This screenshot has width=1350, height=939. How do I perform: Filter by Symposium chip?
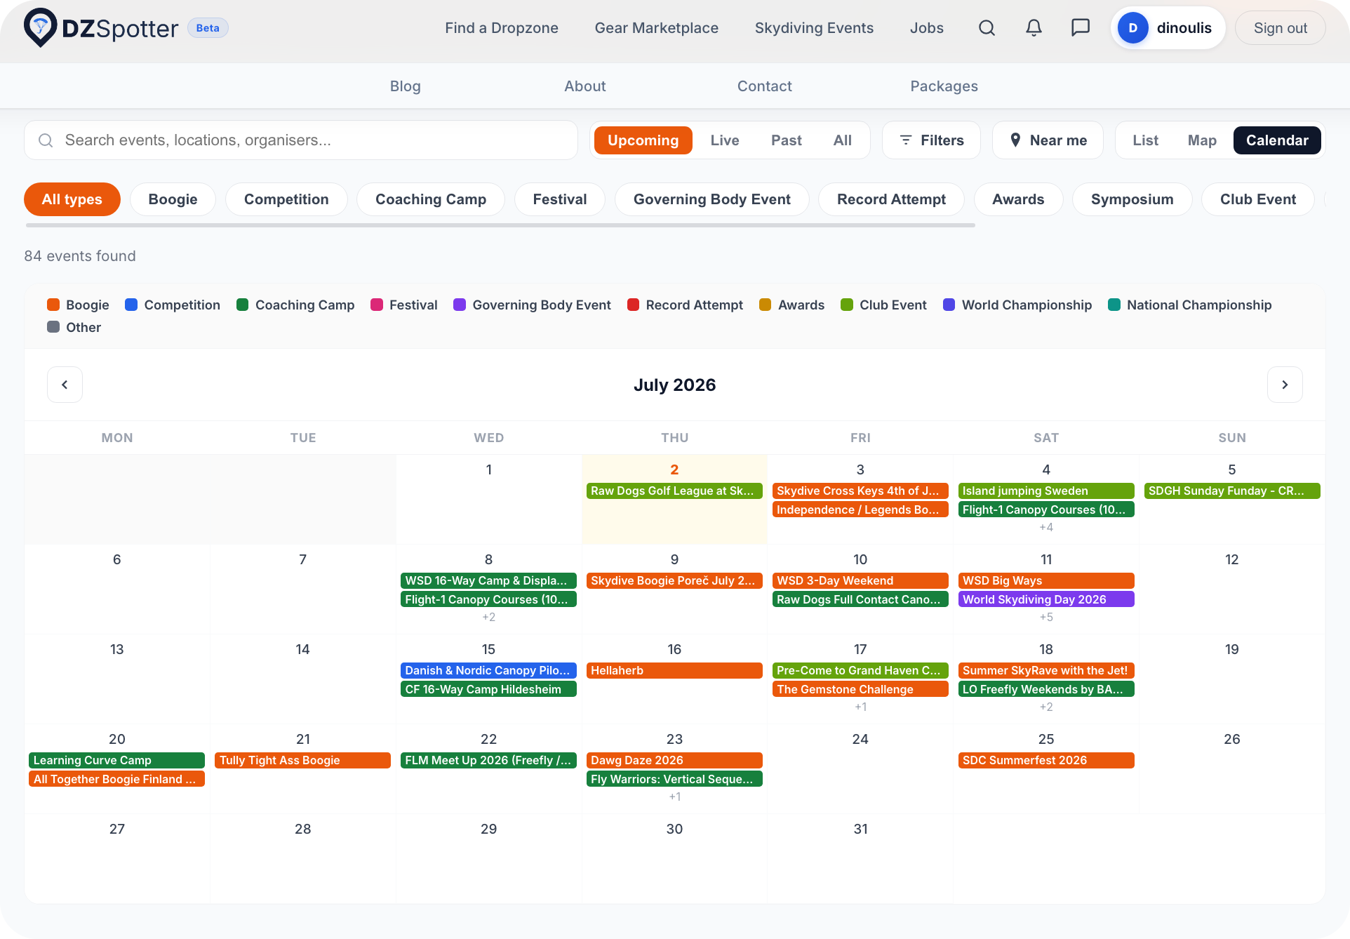pyautogui.click(x=1132, y=199)
